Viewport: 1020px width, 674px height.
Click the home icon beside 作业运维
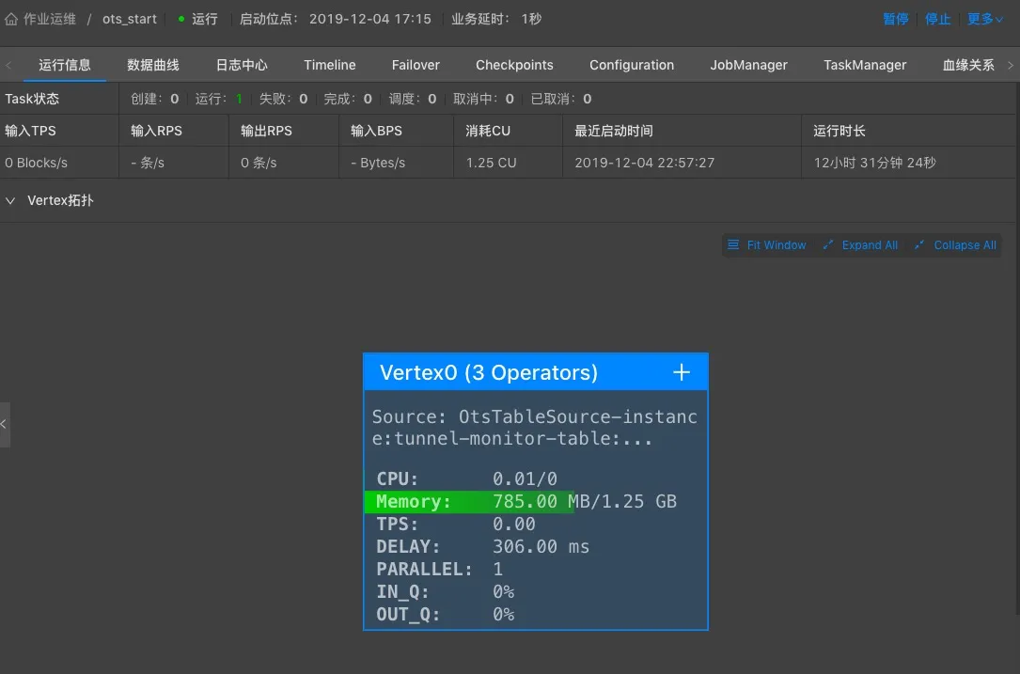tap(11, 19)
